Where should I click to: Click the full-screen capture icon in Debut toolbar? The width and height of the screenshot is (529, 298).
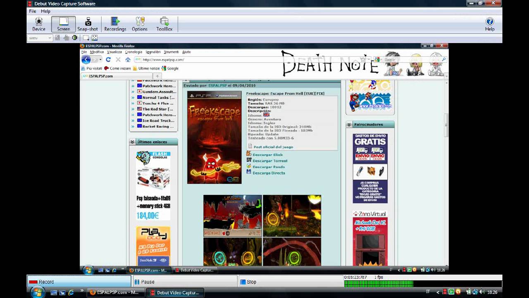tap(94, 38)
